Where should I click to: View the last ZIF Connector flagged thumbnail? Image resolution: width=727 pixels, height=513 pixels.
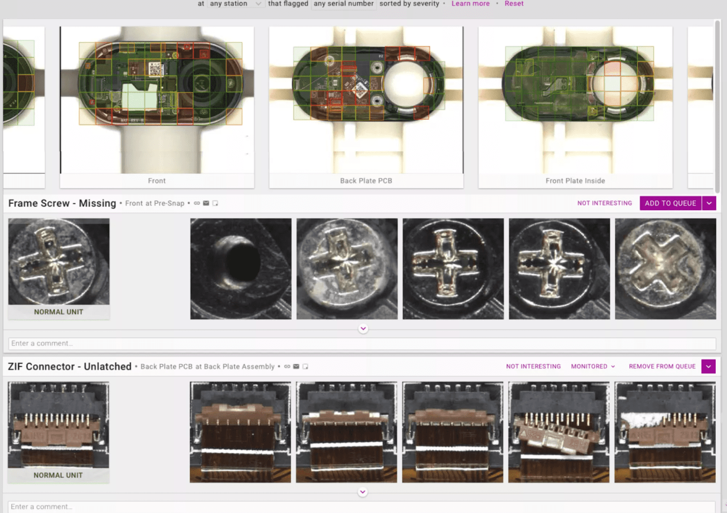[x=665, y=432]
